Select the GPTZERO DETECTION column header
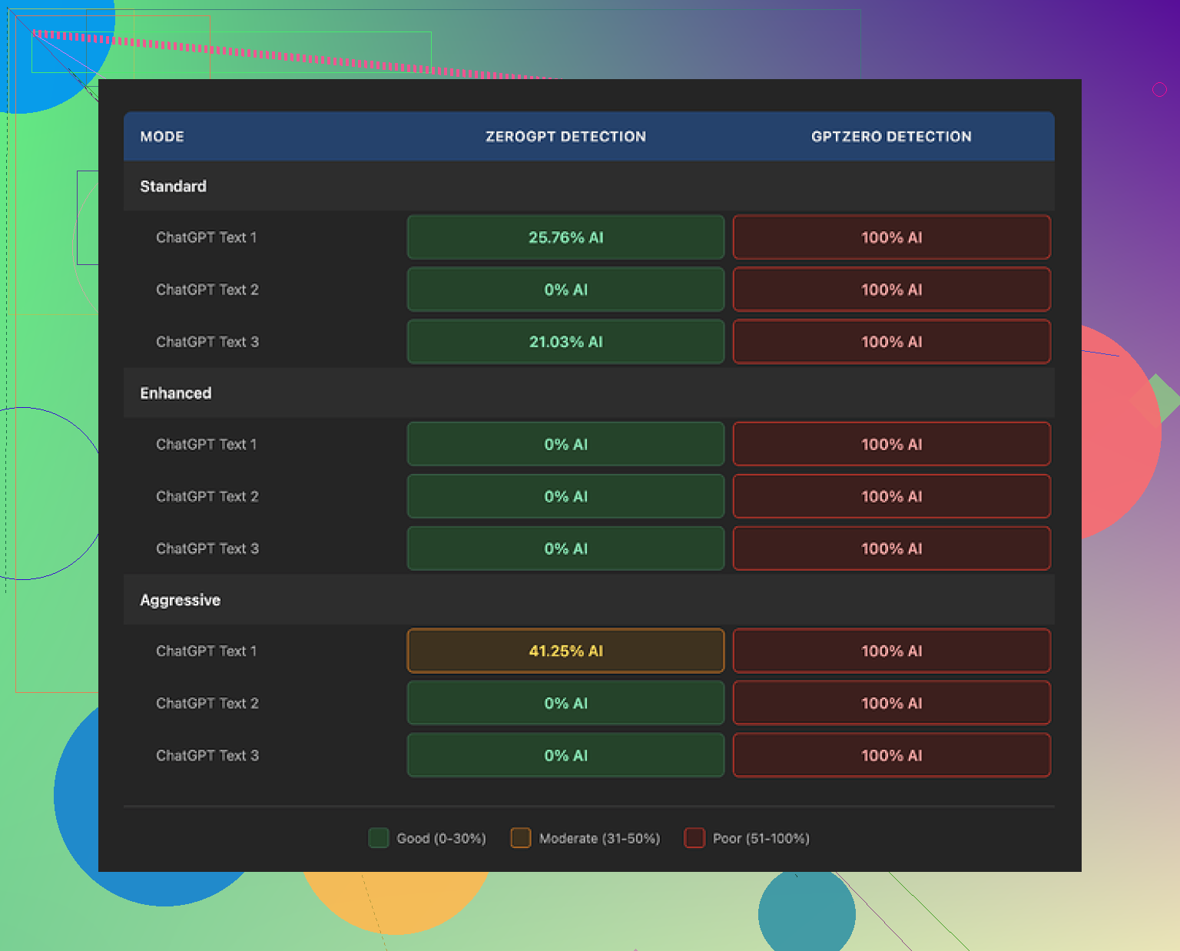Viewport: 1180px width, 951px height. point(891,137)
